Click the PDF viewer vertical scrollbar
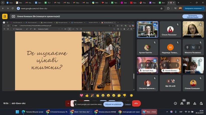206x115 pixels. [x=134, y=76]
